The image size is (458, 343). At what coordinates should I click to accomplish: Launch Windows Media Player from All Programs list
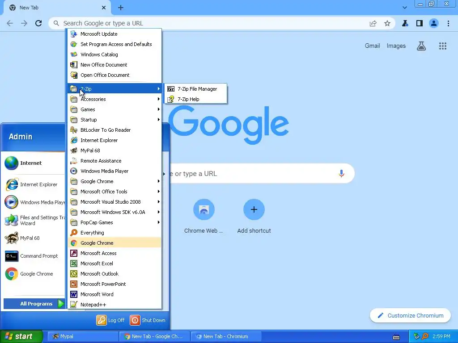coord(114,171)
